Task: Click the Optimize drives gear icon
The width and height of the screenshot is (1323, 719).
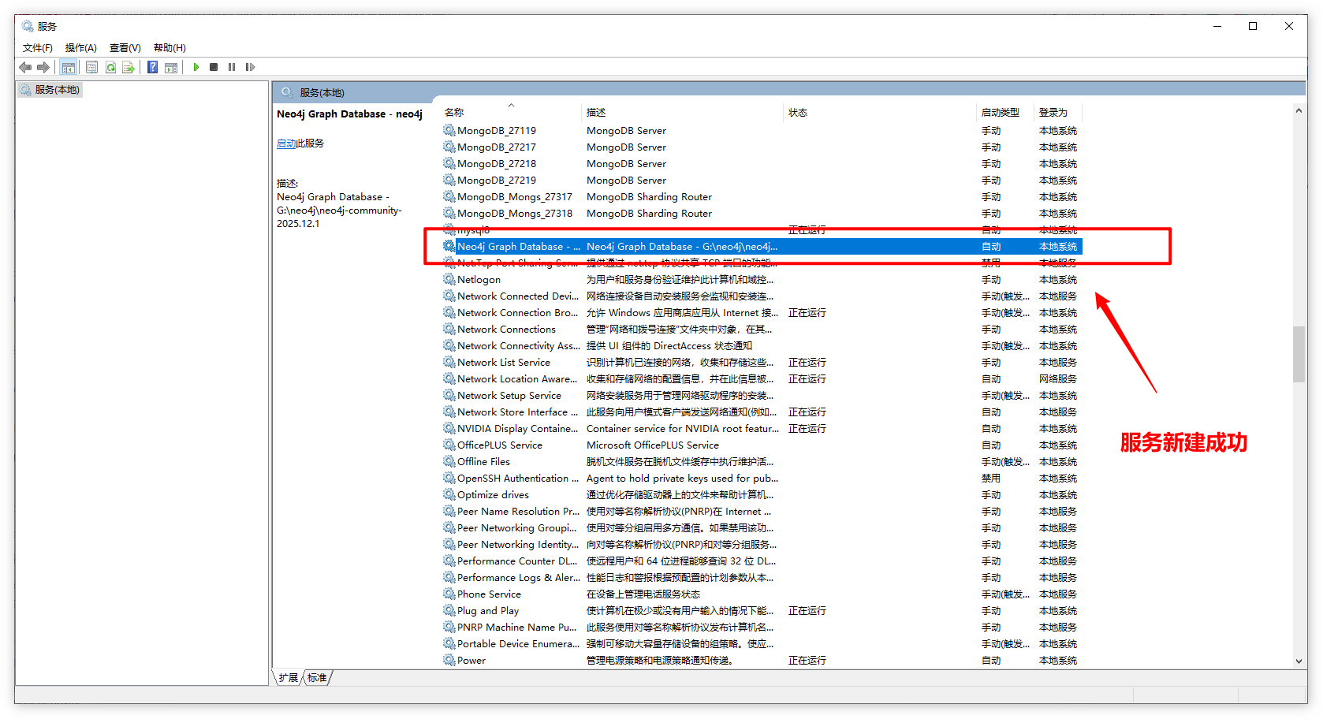Action: pos(449,495)
